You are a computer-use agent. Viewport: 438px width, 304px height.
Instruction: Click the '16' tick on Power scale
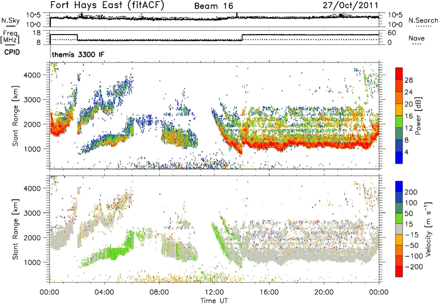tap(408, 116)
